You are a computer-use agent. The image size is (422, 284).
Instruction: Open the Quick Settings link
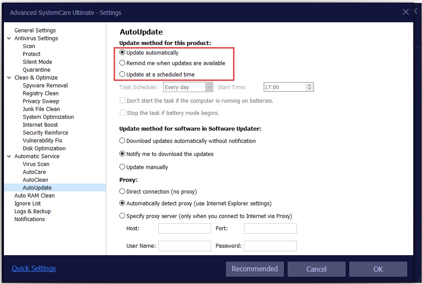click(x=34, y=268)
